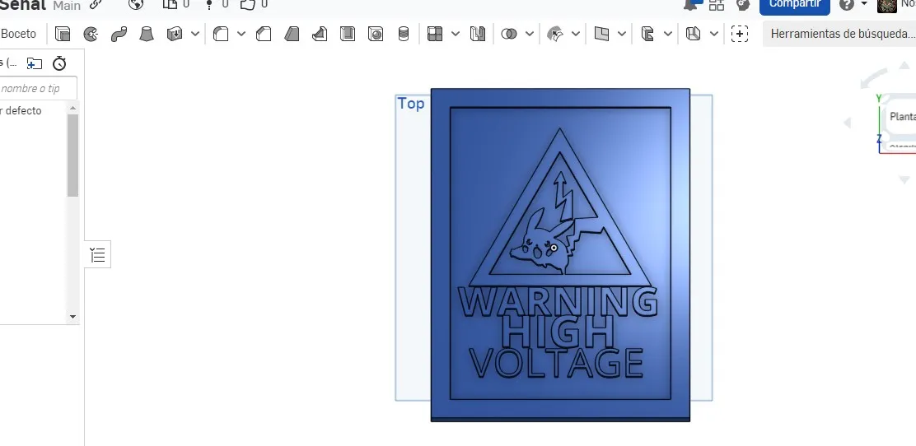916x446 pixels.
Task: Open the Help menu dropdown
Action: point(853,4)
